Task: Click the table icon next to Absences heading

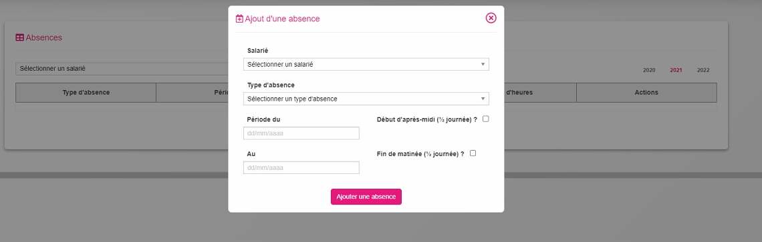Action: point(19,37)
